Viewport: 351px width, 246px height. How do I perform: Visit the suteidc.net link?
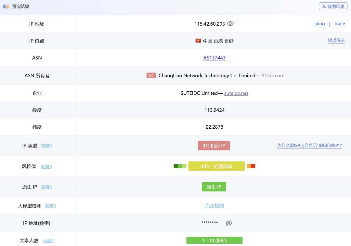(x=236, y=93)
